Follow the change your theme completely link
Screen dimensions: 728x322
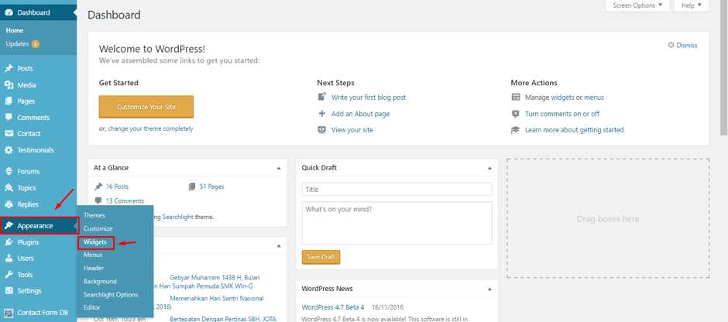tap(150, 128)
